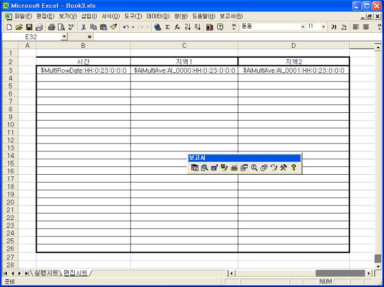Click the printer icon in 보고서 floating toolbar

click(234, 167)
